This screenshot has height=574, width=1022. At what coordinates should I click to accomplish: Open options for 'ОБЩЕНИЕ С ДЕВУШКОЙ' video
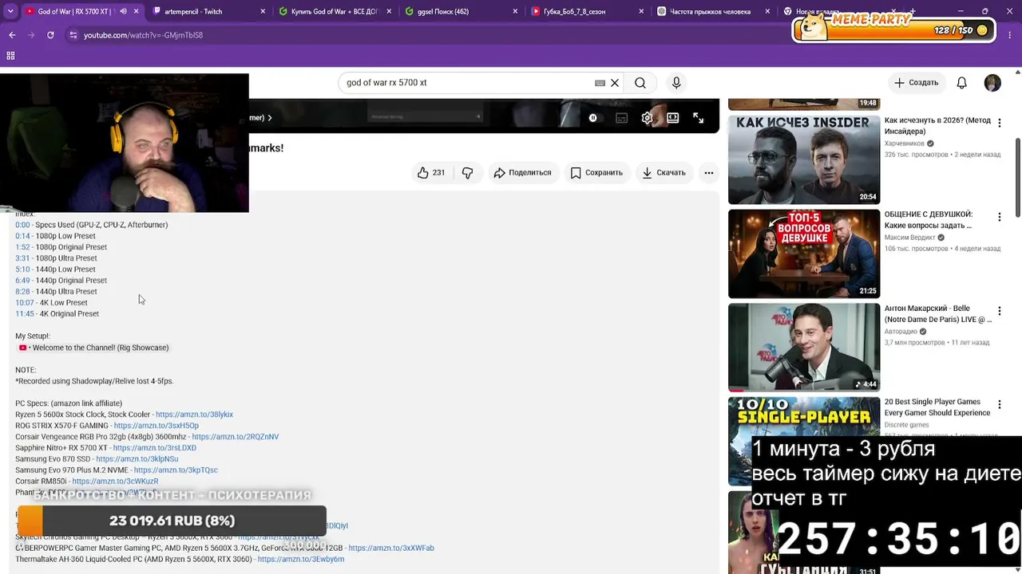999,217
